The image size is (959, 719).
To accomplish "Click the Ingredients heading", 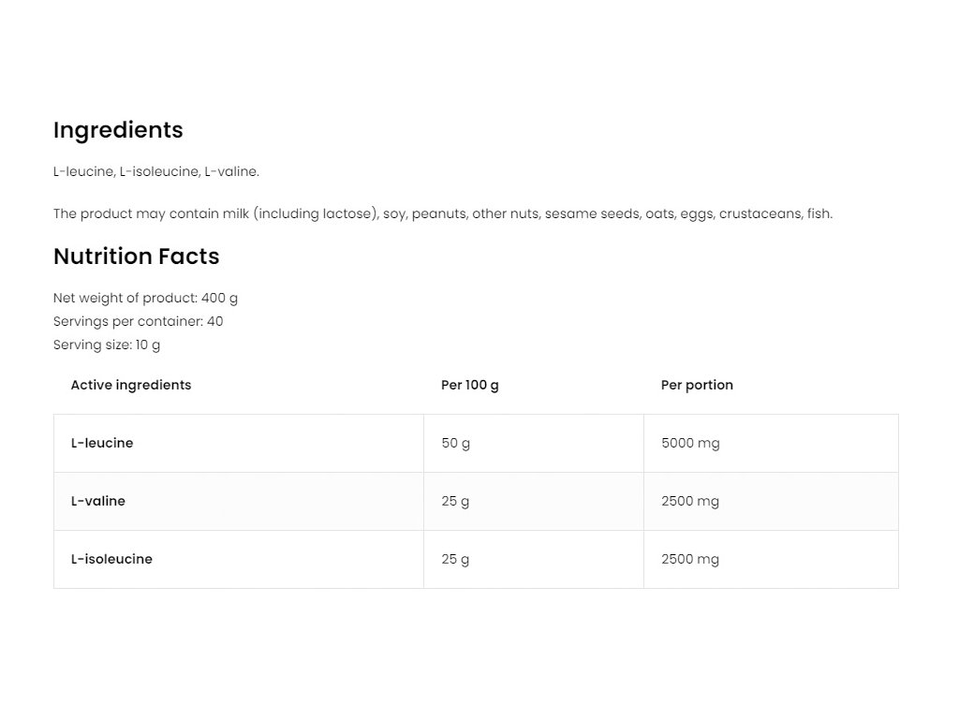I will pyautogui.click(x=118, y=130).
